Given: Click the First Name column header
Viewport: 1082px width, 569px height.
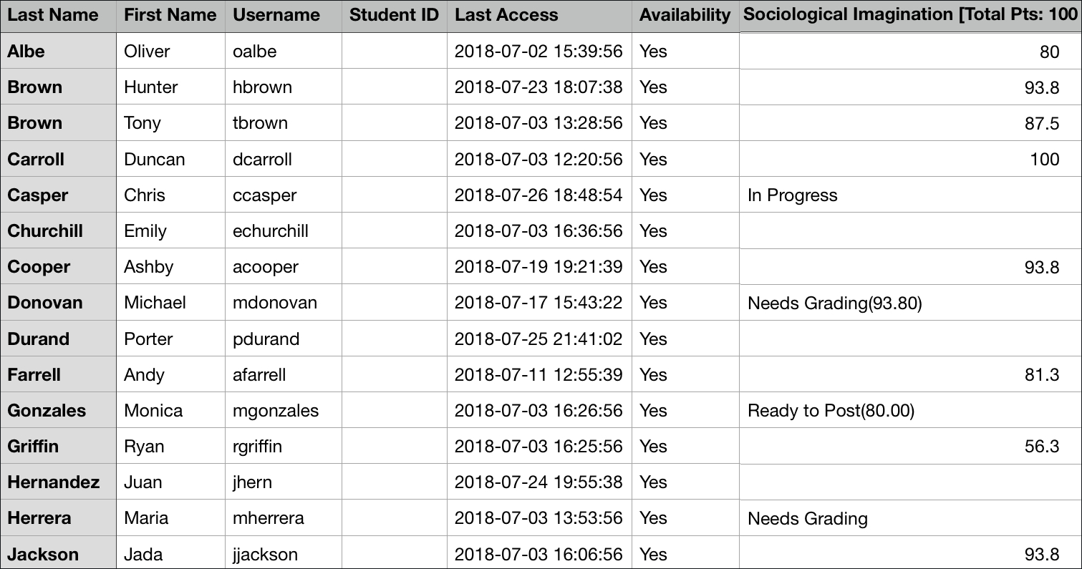Looking at the screenshot, I should coord(170,15).
